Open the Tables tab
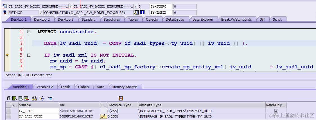The width and height of the screenshot is (316, 120). [133, 20]
